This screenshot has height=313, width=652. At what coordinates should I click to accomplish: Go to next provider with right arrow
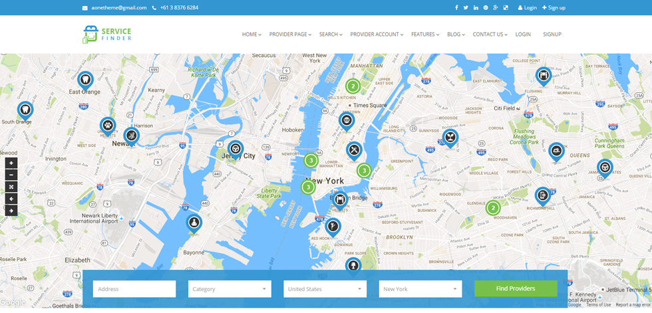coord(11,211)
